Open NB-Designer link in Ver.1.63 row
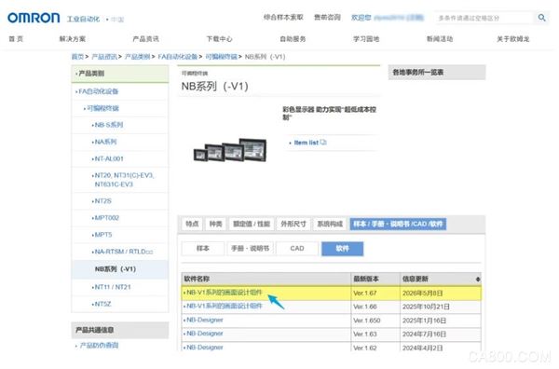This screenshot has height=369, width=559. click(205, 334)
